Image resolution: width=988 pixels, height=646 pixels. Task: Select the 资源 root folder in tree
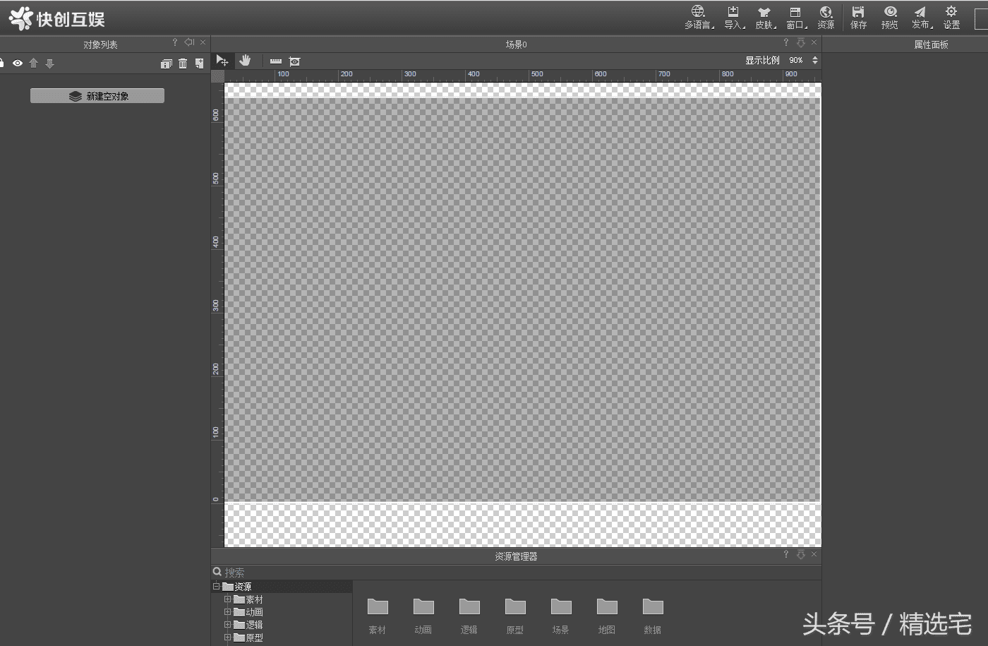(237, 587)
